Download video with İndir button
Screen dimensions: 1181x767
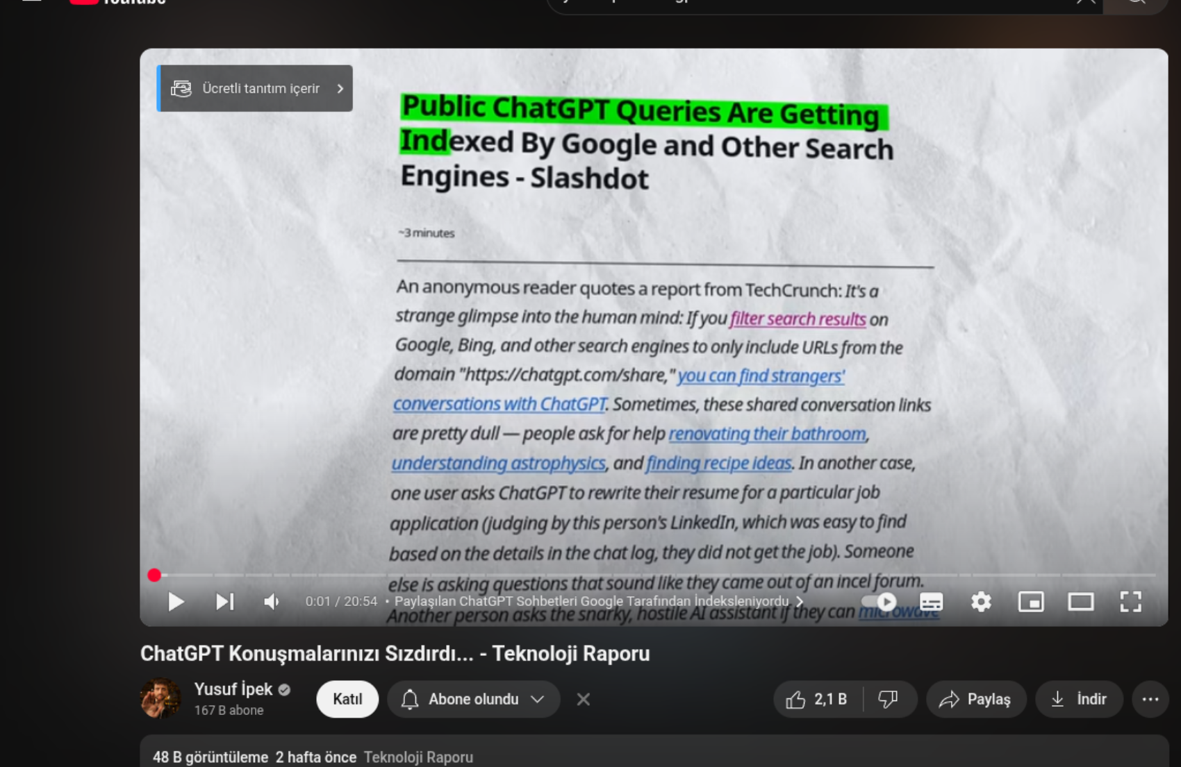tap(1079, 699)
